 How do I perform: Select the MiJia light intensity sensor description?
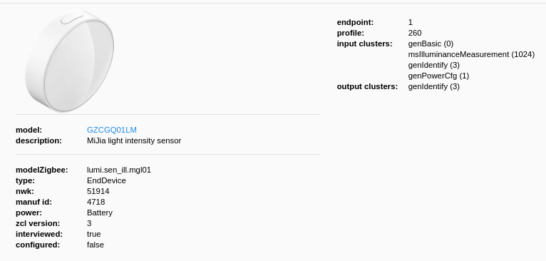pos(134,140)
